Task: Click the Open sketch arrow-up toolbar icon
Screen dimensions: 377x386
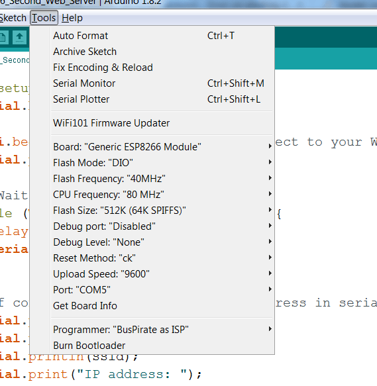Action: coord(19,38)
